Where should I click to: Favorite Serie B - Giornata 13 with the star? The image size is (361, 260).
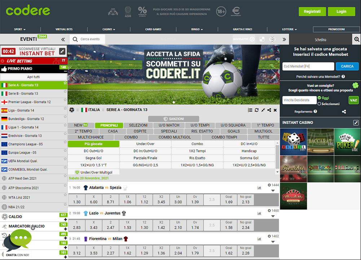[x=65, y=91]
